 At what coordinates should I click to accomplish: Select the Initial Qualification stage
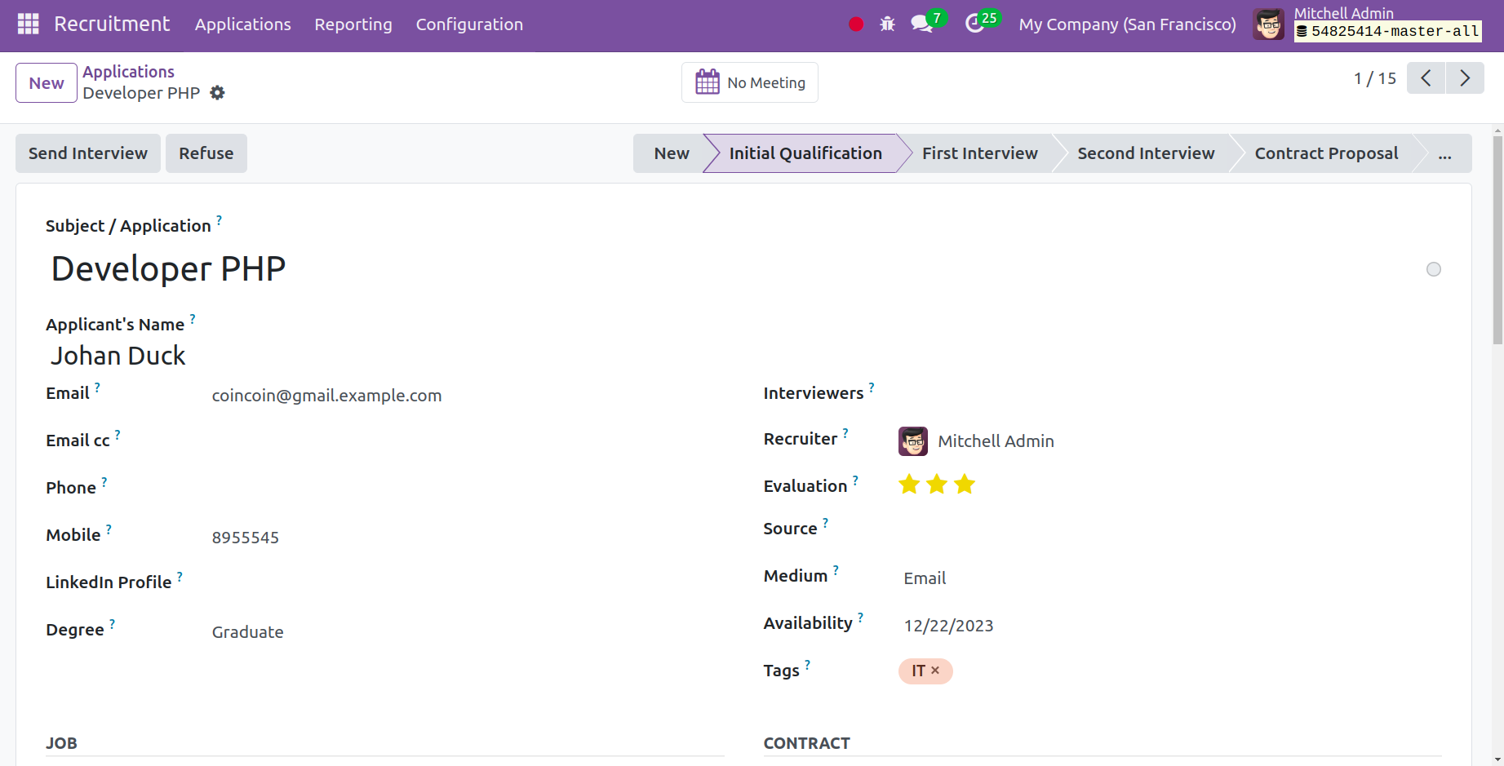(805, 153)
